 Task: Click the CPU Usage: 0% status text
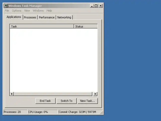tap(38, 112)
